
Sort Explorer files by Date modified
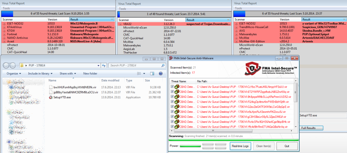pos(112,81)
